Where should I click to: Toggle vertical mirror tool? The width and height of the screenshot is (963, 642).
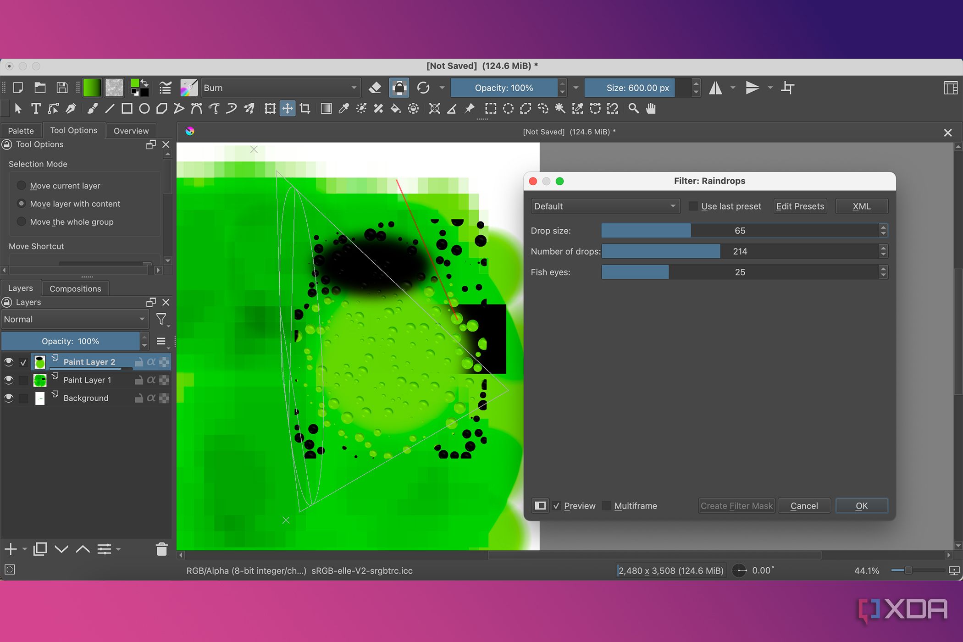(753, 88)
